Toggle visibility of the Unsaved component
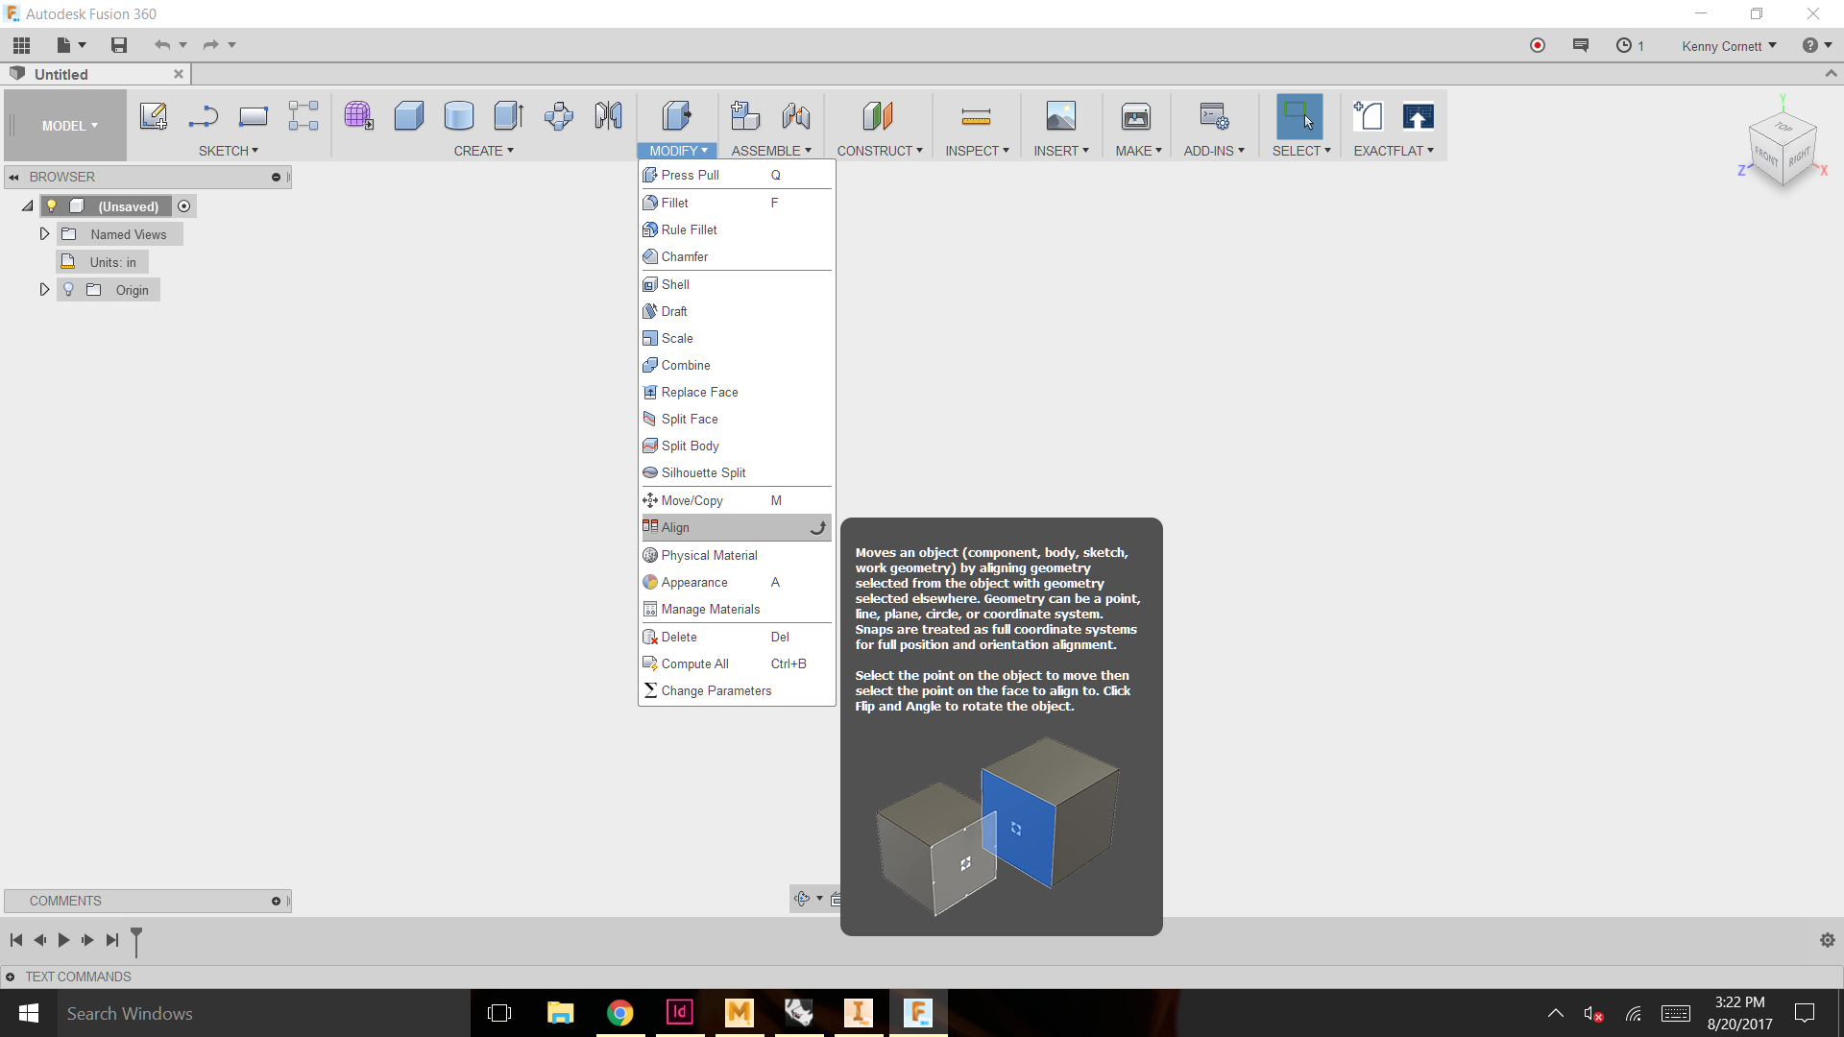The width and height of the screenshot is (1844, 1037). 50,205
